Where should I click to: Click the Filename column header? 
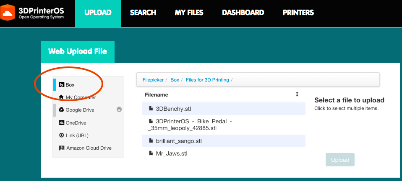click(157, 95)
